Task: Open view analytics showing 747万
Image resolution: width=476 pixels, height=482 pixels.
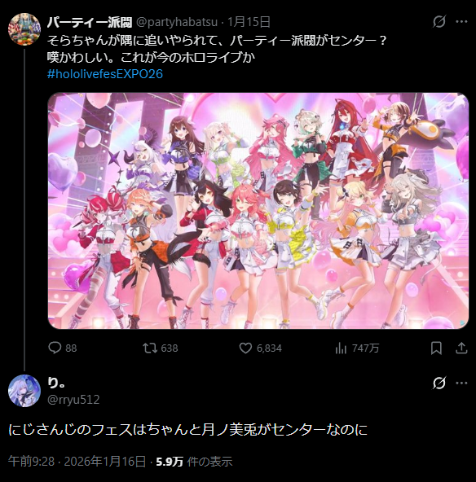Action: pyautogui.click(x=341, y=348)
